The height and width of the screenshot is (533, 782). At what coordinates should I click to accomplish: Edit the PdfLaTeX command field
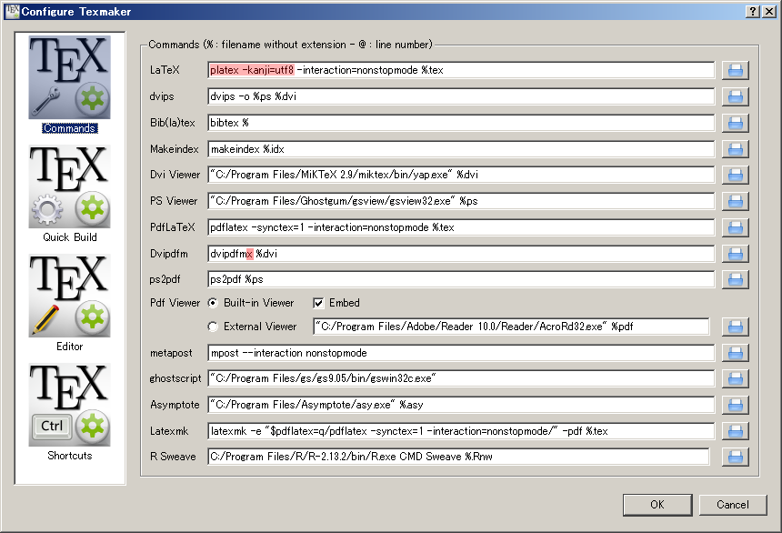pyautogui.click(x=461, y=227)
